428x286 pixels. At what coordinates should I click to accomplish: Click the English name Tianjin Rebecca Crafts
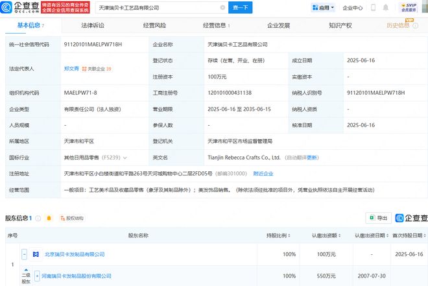click(x=244, y=158)
